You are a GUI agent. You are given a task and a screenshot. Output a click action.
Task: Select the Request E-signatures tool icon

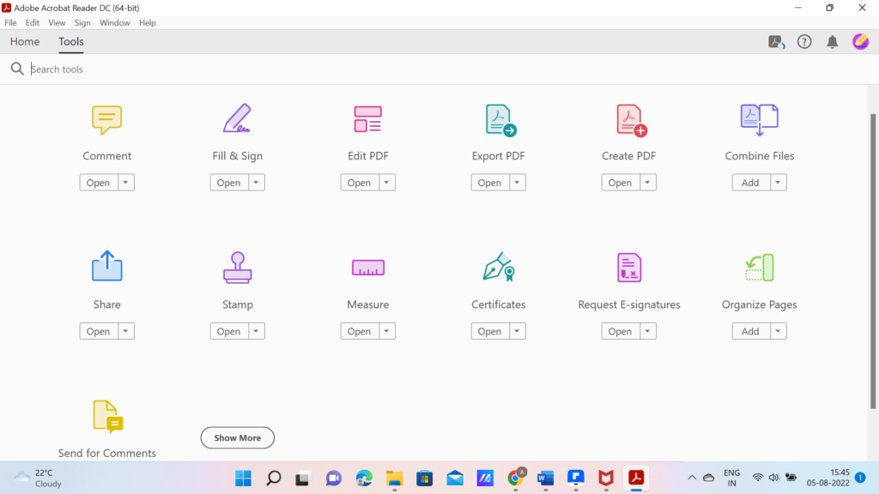pos(629,268)
